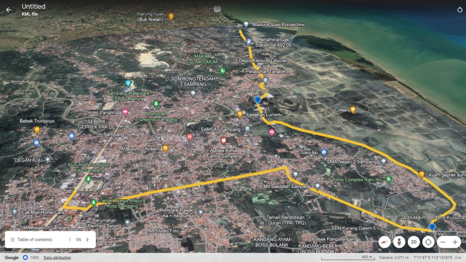466x262 pixels.
Task: Open the Table of contents
Action: click(x=32, y=240)
